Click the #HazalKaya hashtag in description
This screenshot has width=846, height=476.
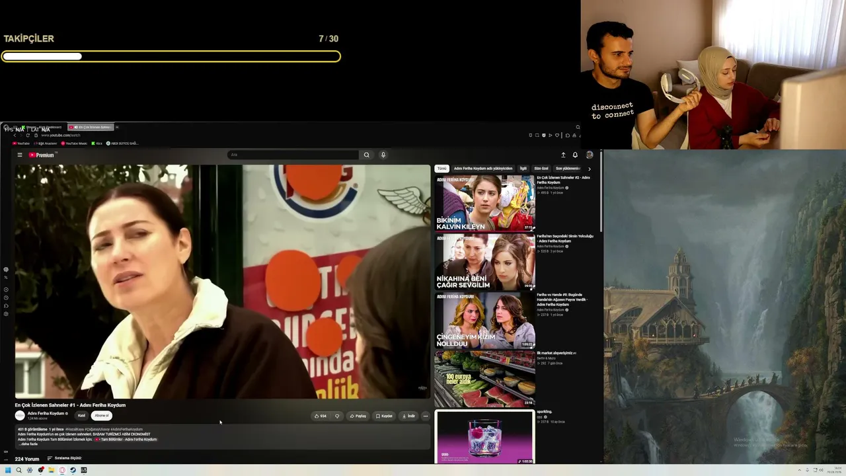click(x=74, y=430)
